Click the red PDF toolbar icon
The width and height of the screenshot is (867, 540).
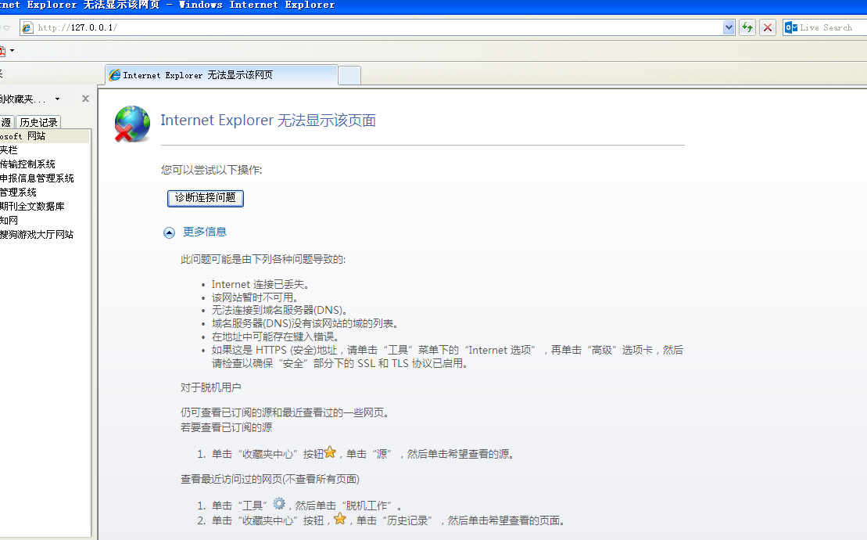click(x=2, y=51)
